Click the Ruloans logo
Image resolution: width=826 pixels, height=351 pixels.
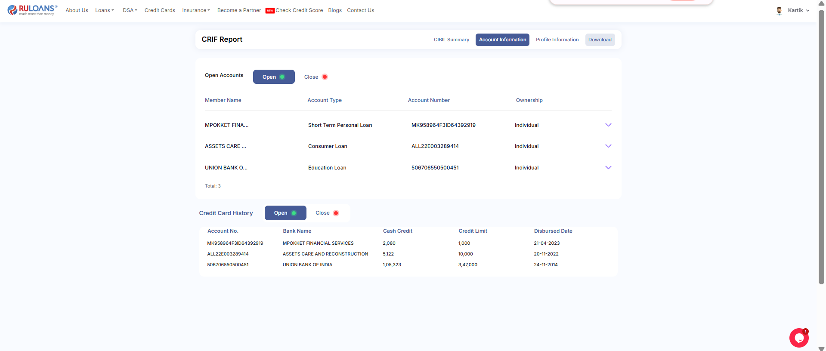(x=32, y=10)
